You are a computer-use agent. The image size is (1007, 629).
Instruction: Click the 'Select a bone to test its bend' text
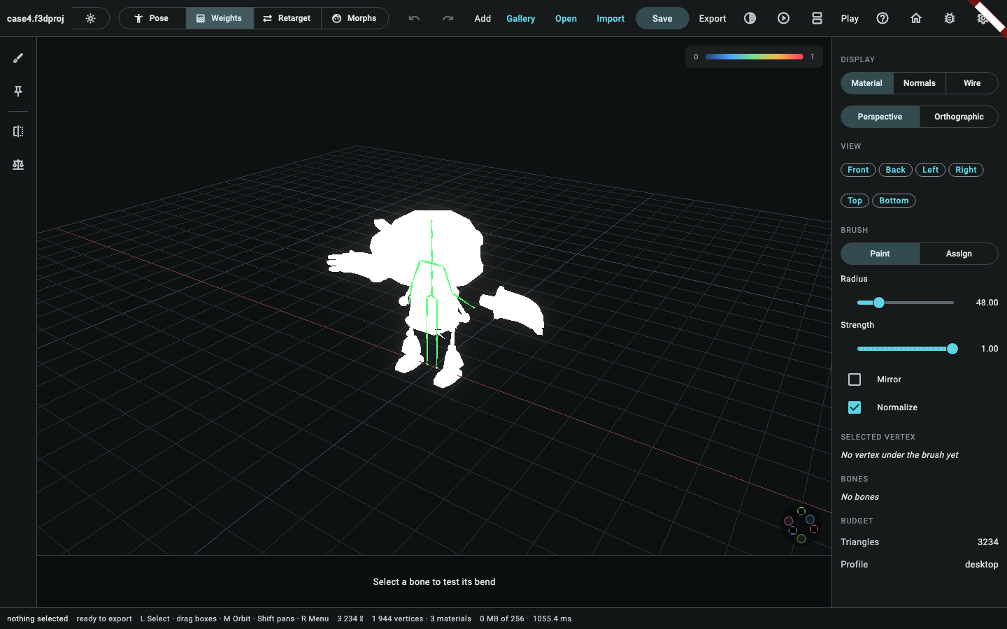click(434, 581)
